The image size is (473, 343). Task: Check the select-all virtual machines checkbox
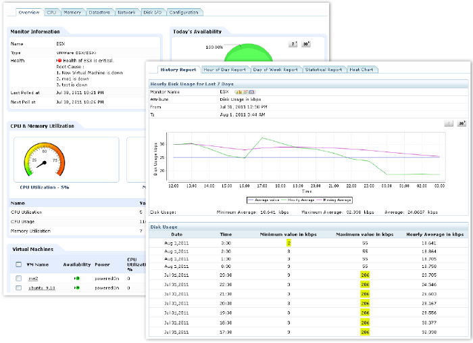coord(18,265)
